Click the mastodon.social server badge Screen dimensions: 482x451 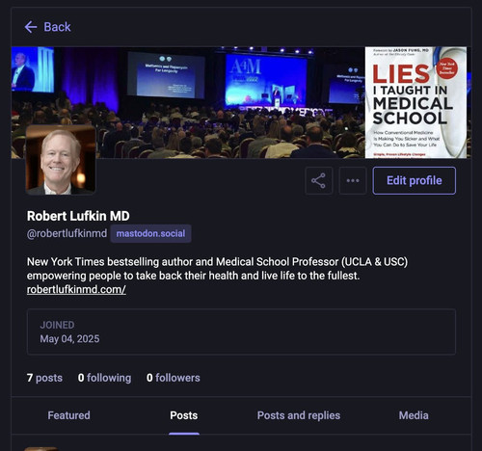(150, 233)
